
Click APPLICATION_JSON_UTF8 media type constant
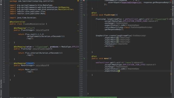pyautogui.click(x=134, y=65)
